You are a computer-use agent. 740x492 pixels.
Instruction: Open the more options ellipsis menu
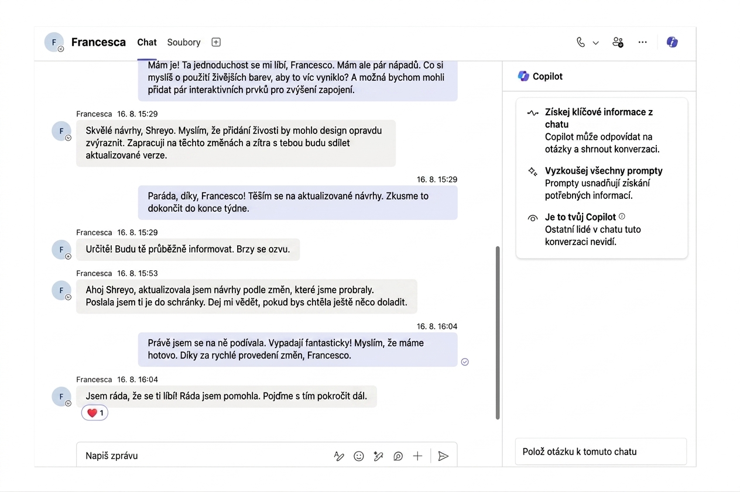643,42
